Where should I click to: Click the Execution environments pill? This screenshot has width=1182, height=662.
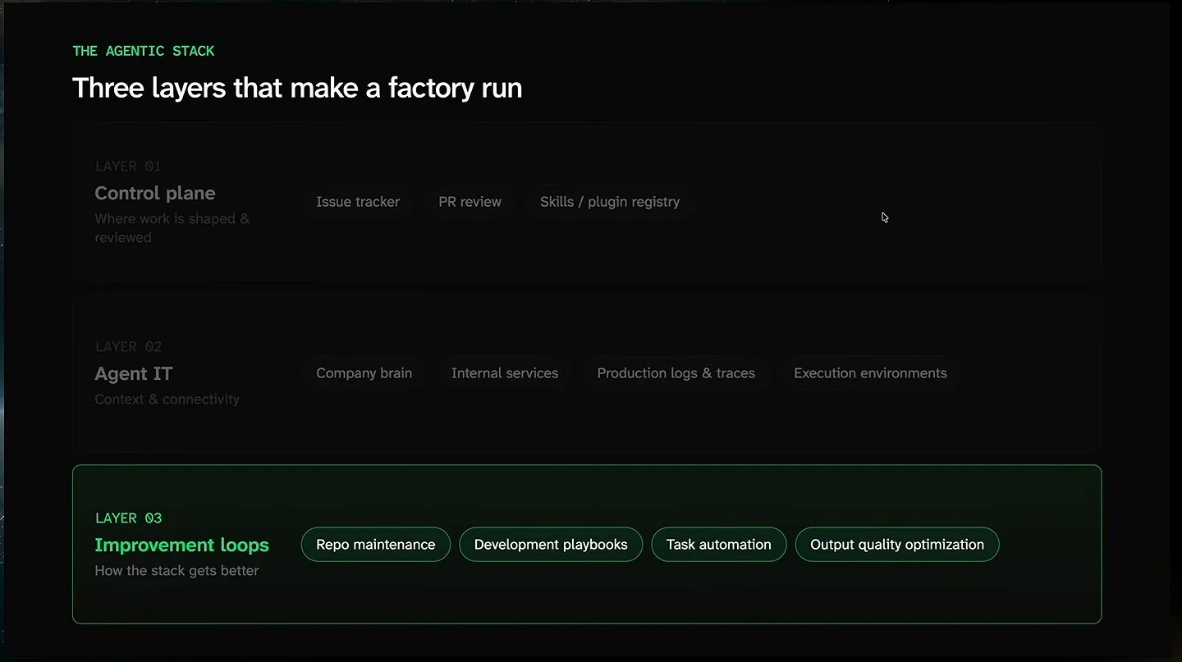click(870, 373)
